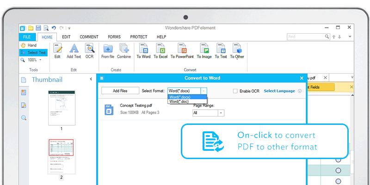Open the FILE menu
The width and height of the screenshot is (370, 185).
(27, 37)
